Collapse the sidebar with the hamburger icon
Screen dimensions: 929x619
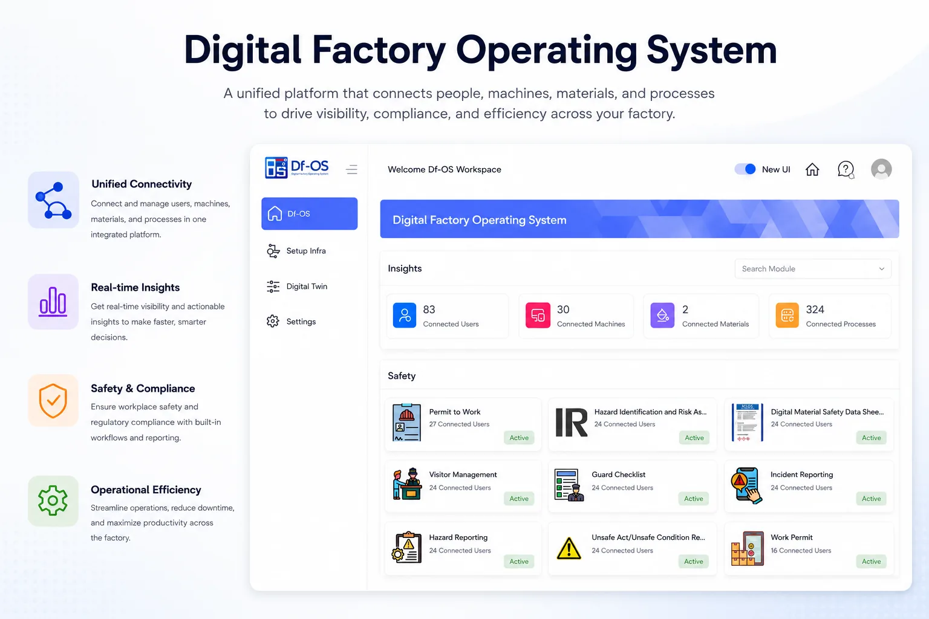click(x=351, y=169)
